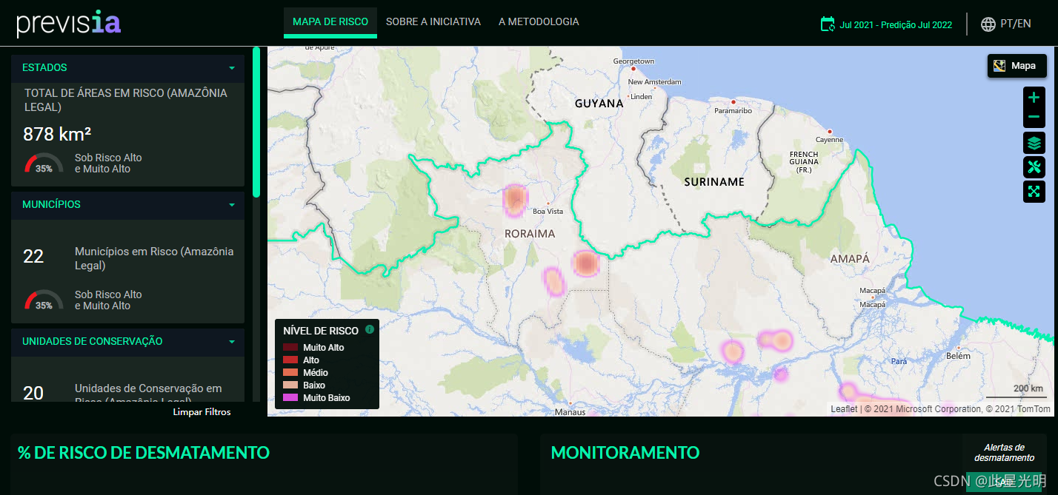
Task: Open the Sobre a Iniciativa tab
Action: 433,22
